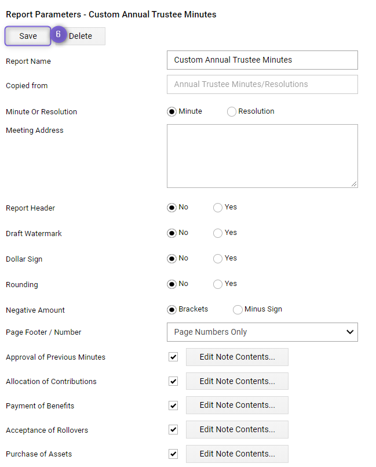Select the Minute radio button
Screen dimensions: 376x467
click(171, 111)
